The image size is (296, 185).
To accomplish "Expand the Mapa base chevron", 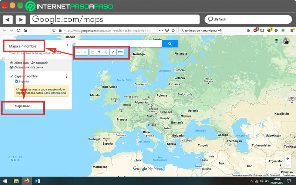I will [11, 106].
